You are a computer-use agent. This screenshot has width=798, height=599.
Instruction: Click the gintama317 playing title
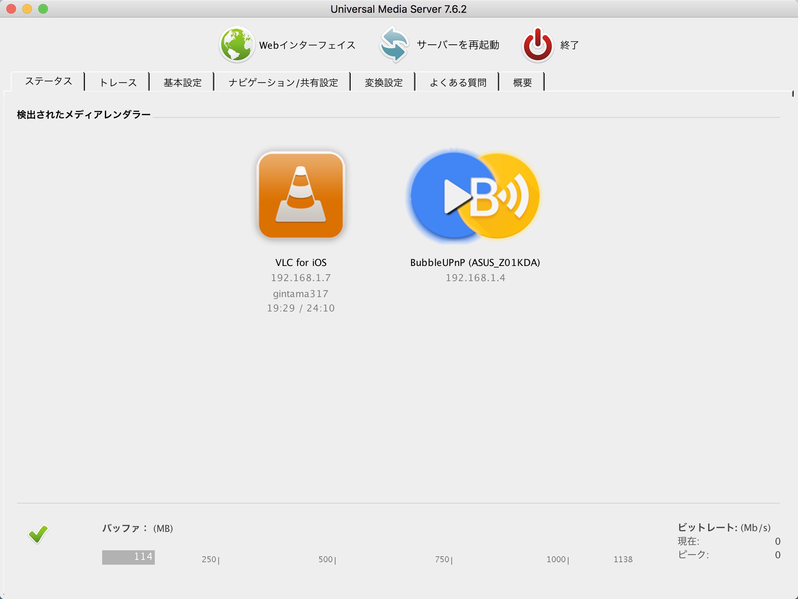tap(301, 294)
